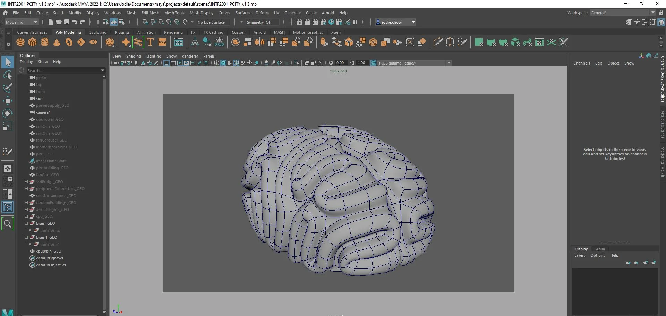
Task: Click the search magnifier icon in left sidebar
Action: (x=8, y=224)
